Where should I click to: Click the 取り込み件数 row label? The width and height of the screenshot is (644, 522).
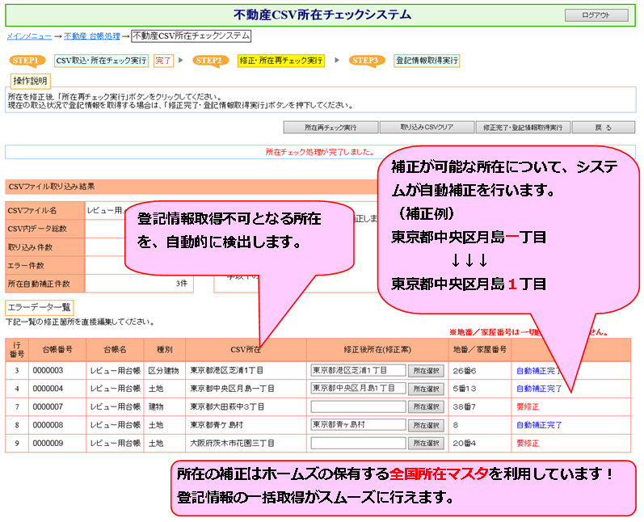click(x=44, y=247)
